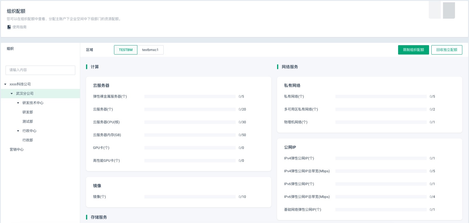Select 营销中心 in the organization tree

17,150
